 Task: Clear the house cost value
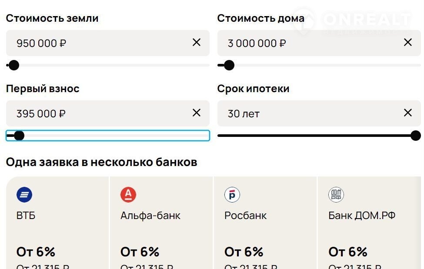[408, 42]
